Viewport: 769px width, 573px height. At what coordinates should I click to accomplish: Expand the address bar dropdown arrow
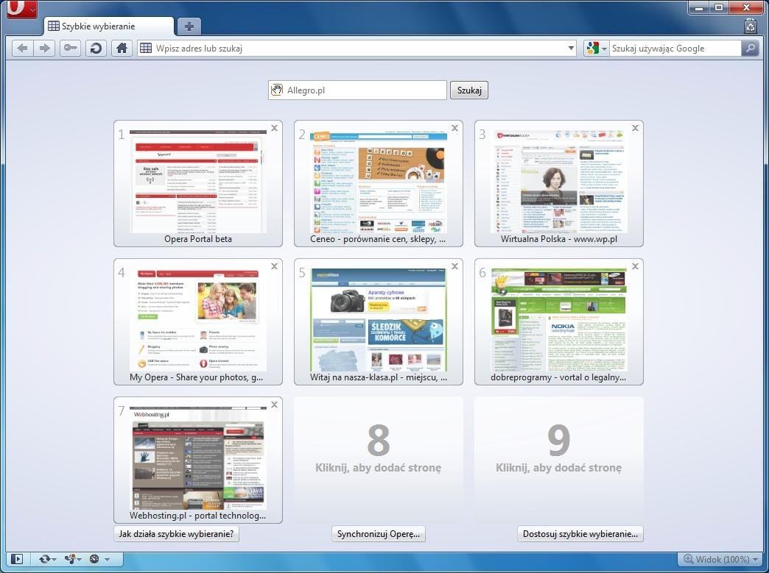(x=571, y=48)
